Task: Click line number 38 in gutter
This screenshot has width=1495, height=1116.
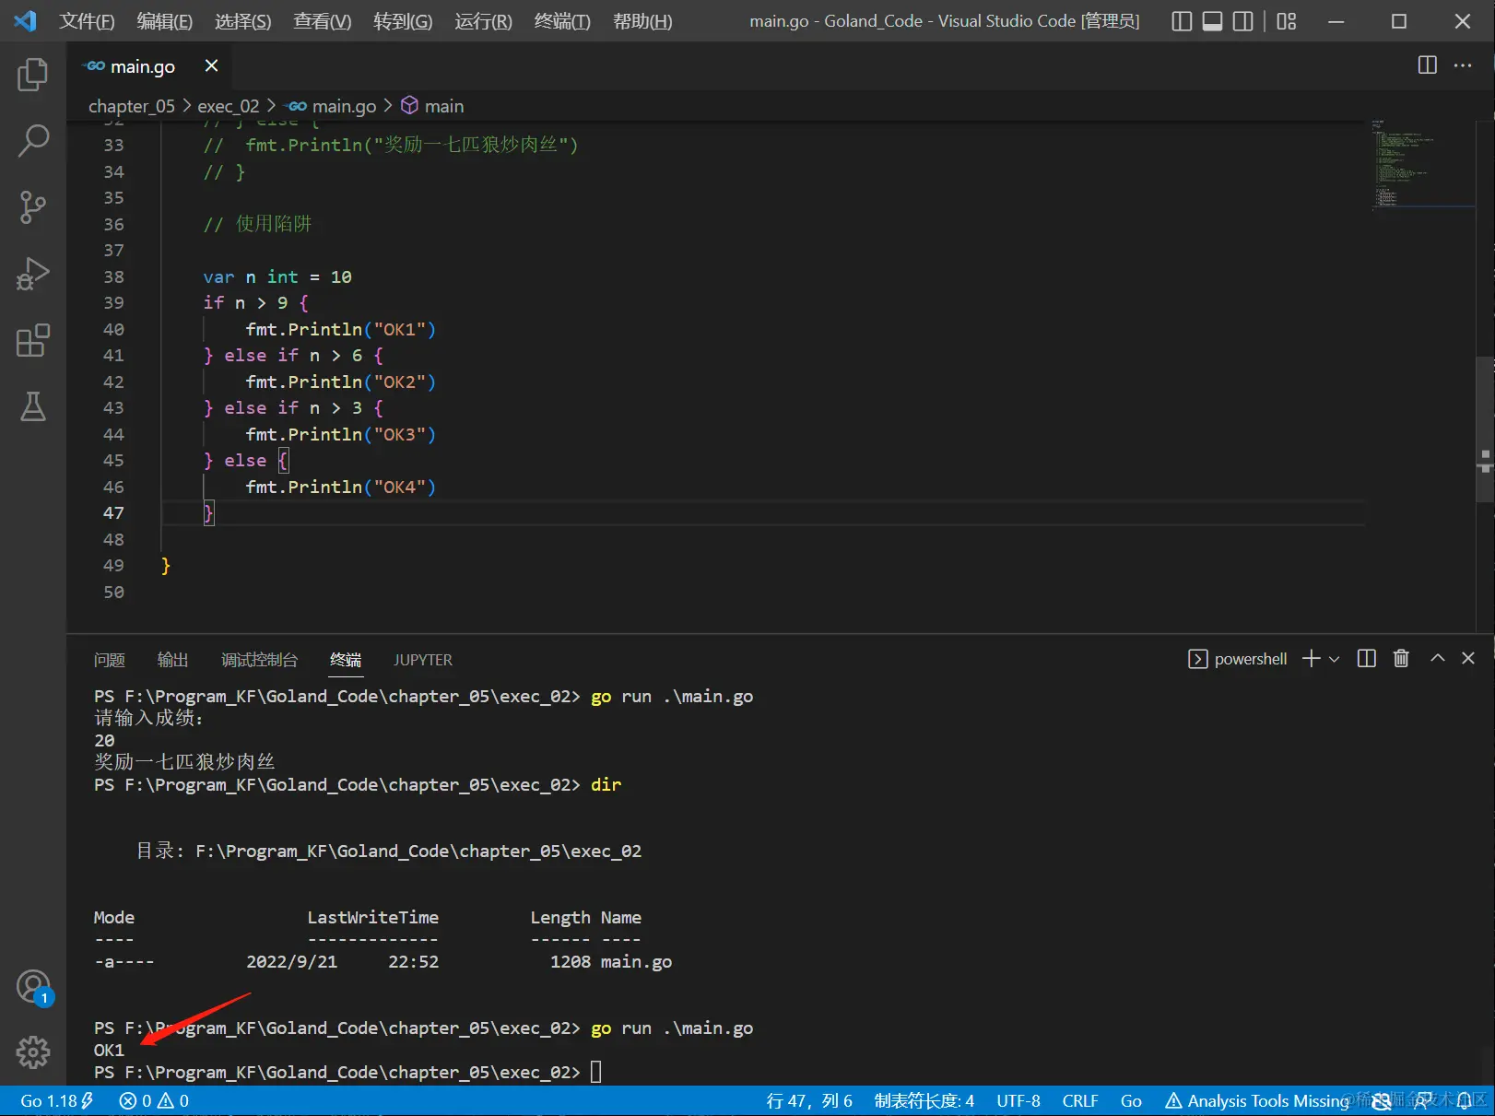Action: [113, 276]
